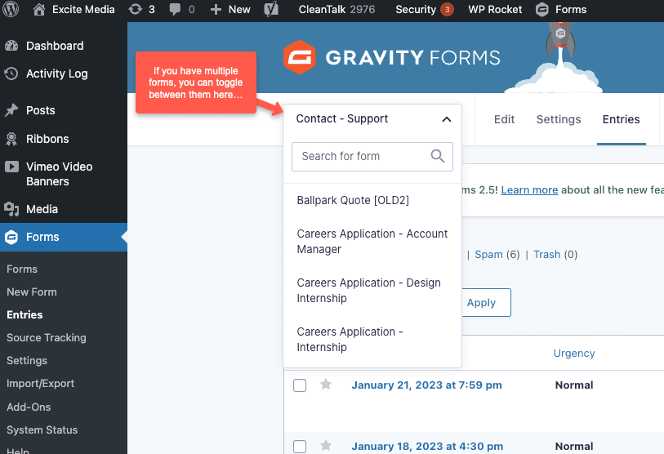Click the Gravity Forms icon in admin bar
Screen dimensions: 664x454
[542, 9]
